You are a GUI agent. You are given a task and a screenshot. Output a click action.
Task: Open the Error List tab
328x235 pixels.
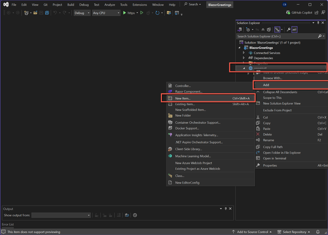8,224
